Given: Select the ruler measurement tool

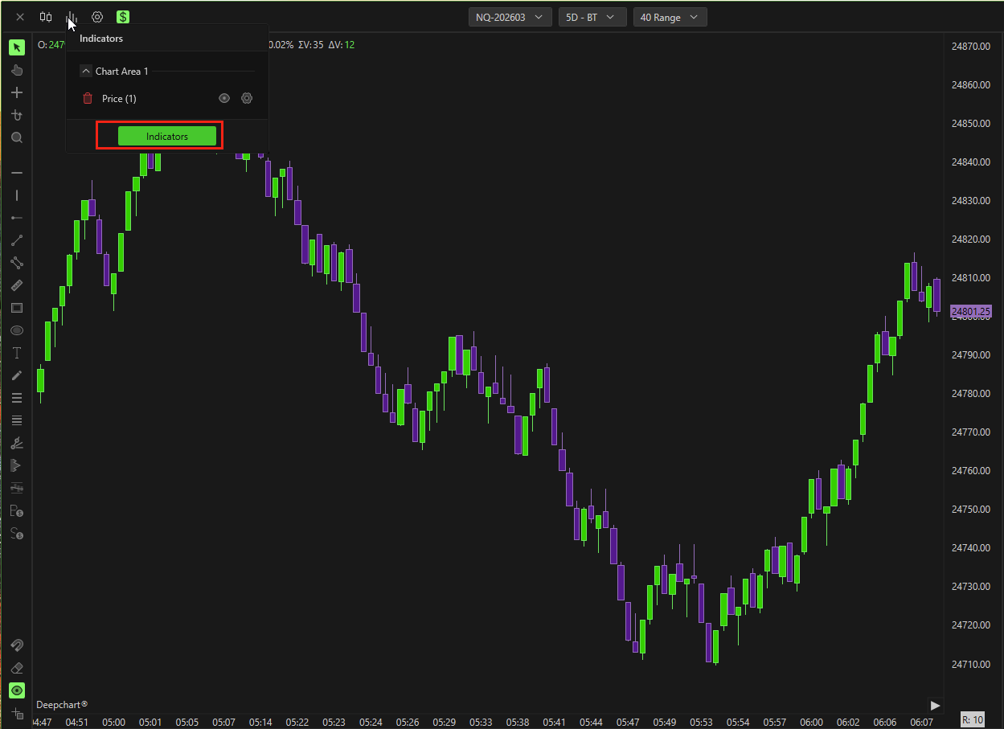Looking at the screenshot, I should [x=17, y=285].
